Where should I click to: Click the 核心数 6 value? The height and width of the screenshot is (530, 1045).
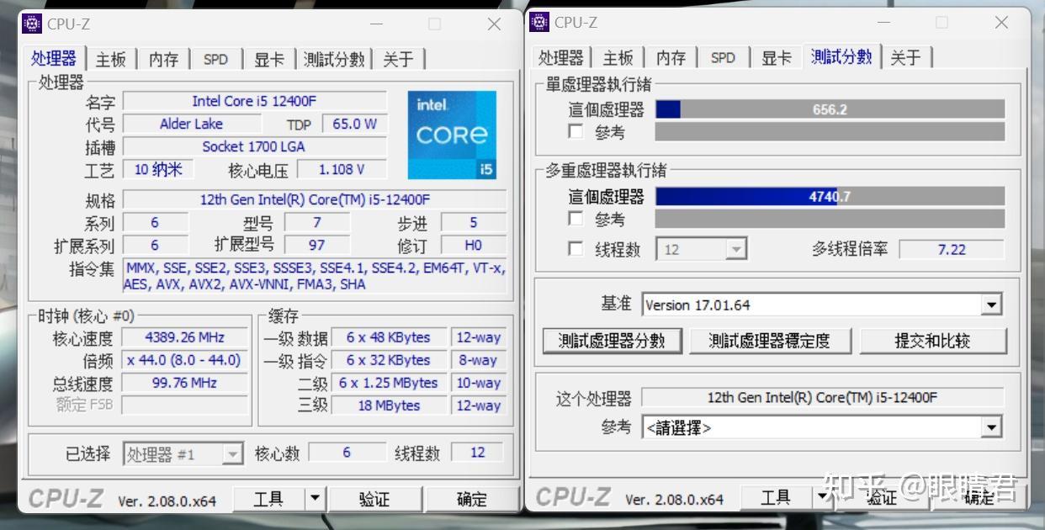[x=347, y=453]
